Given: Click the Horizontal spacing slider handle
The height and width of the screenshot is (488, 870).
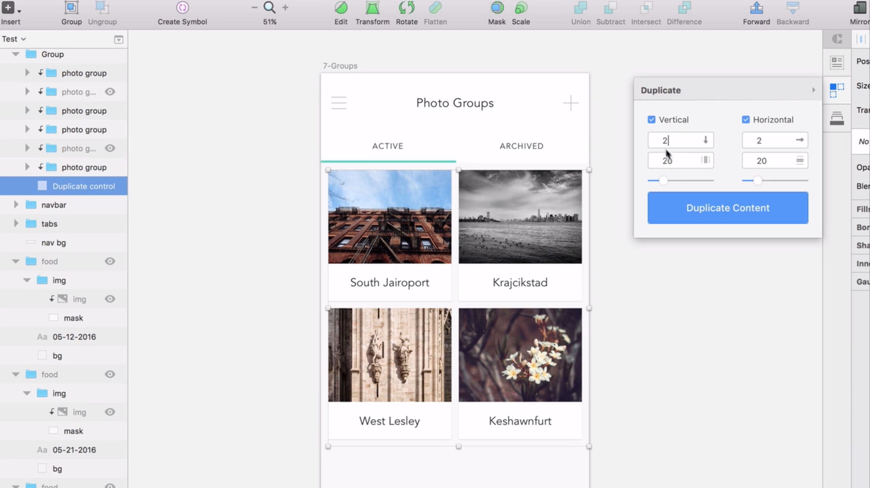Looking at the screenshot, I should click(757, 180).
